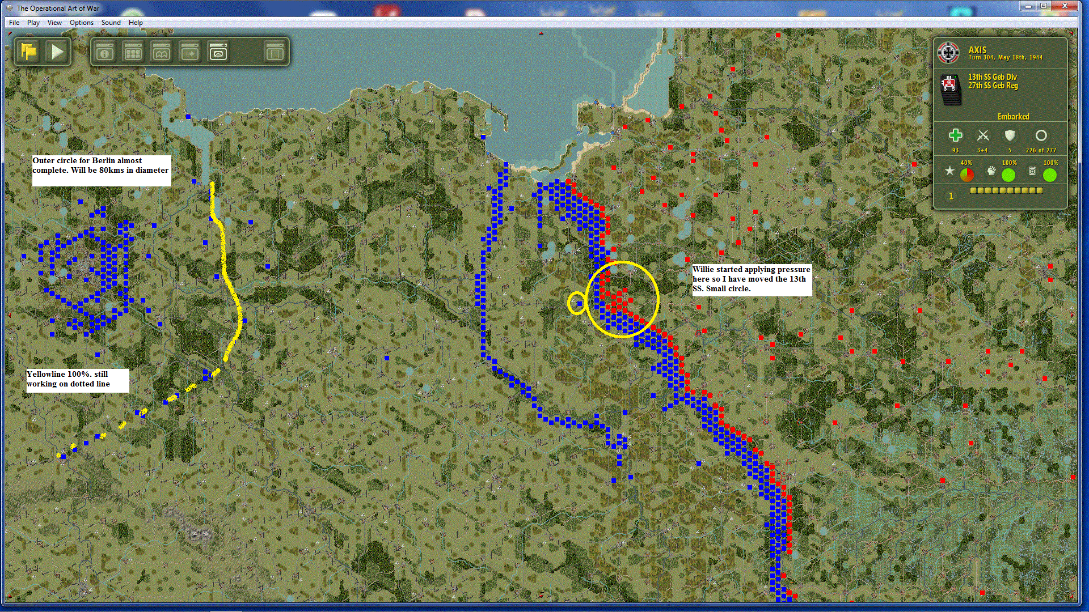Image resolution: width=1089 pixels, height=612 pixels.
Task: Open the View menu
Action: 54,23
